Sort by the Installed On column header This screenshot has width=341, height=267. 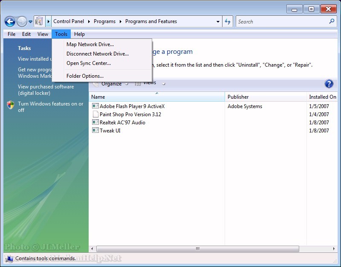coord(322,97)
